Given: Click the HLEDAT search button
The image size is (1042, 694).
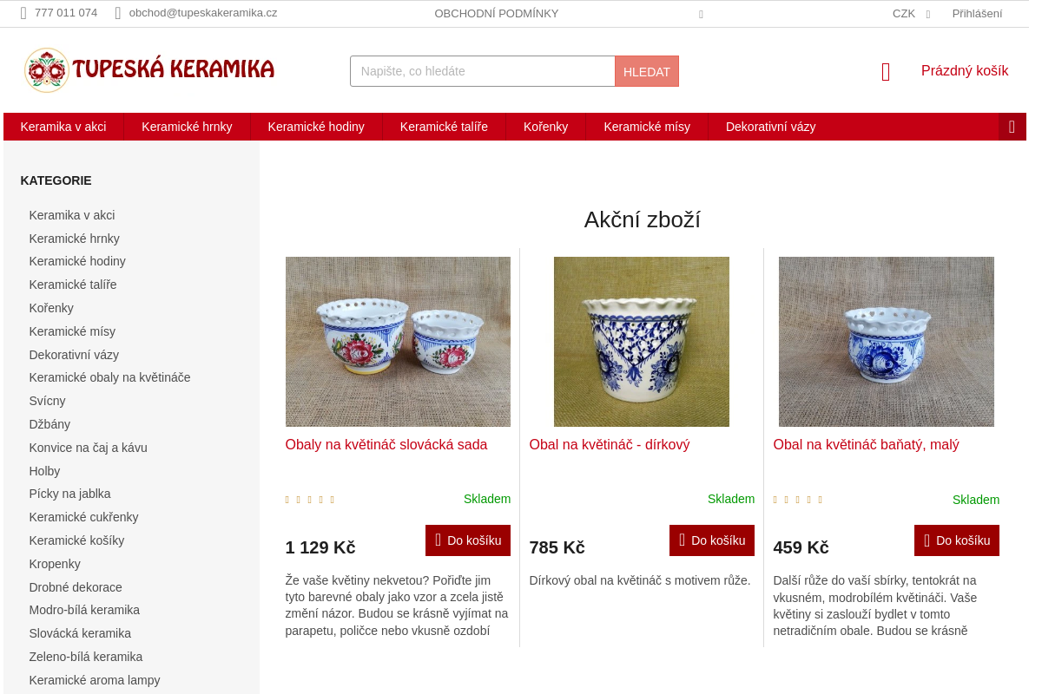Looking at the screenshot, I should pos(647,71).
